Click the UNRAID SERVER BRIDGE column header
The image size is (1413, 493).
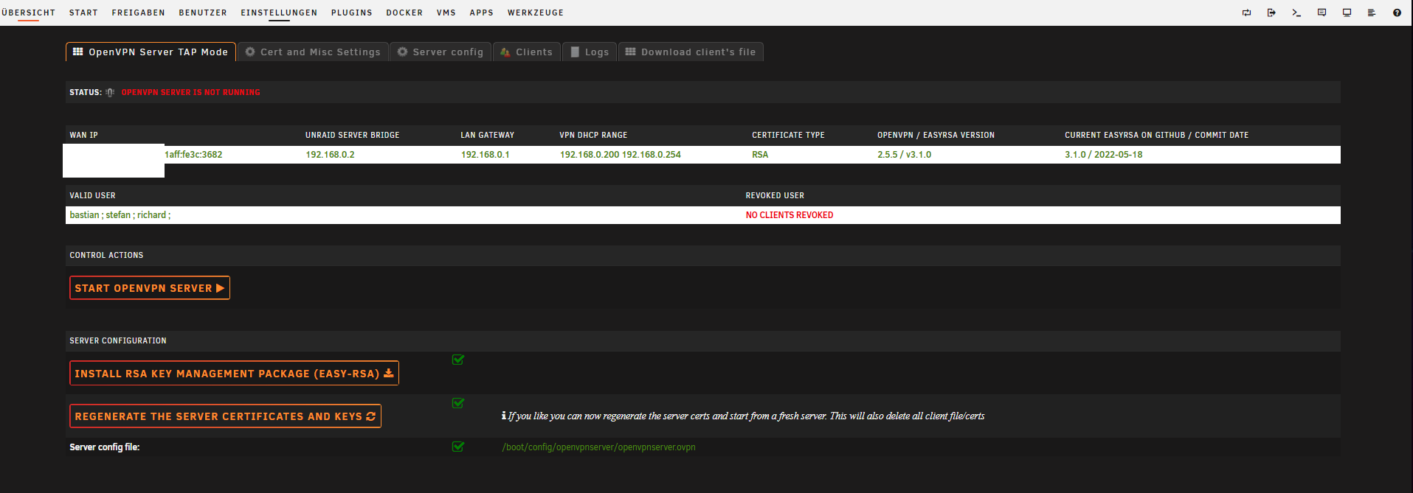(352, 135)
